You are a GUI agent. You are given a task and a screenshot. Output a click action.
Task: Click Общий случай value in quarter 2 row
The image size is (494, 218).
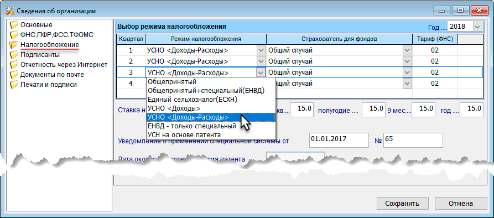290,61
